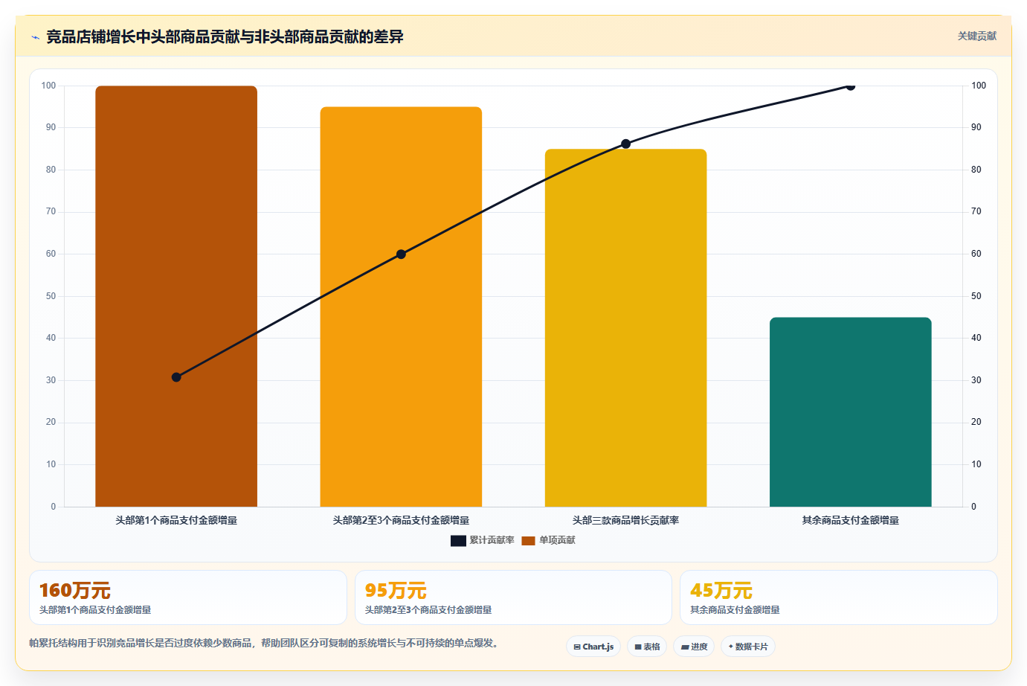
Task: Select the 数据卡片 tag chip
Action: (748, 647)
